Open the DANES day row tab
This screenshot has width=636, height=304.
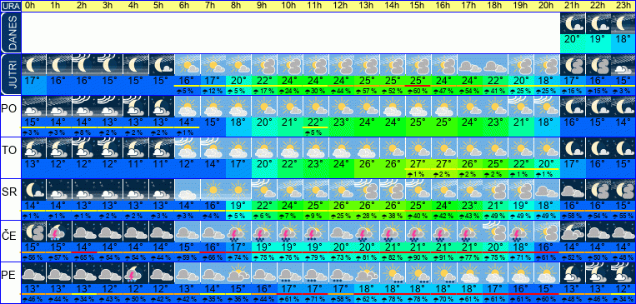tap(11, 32)
